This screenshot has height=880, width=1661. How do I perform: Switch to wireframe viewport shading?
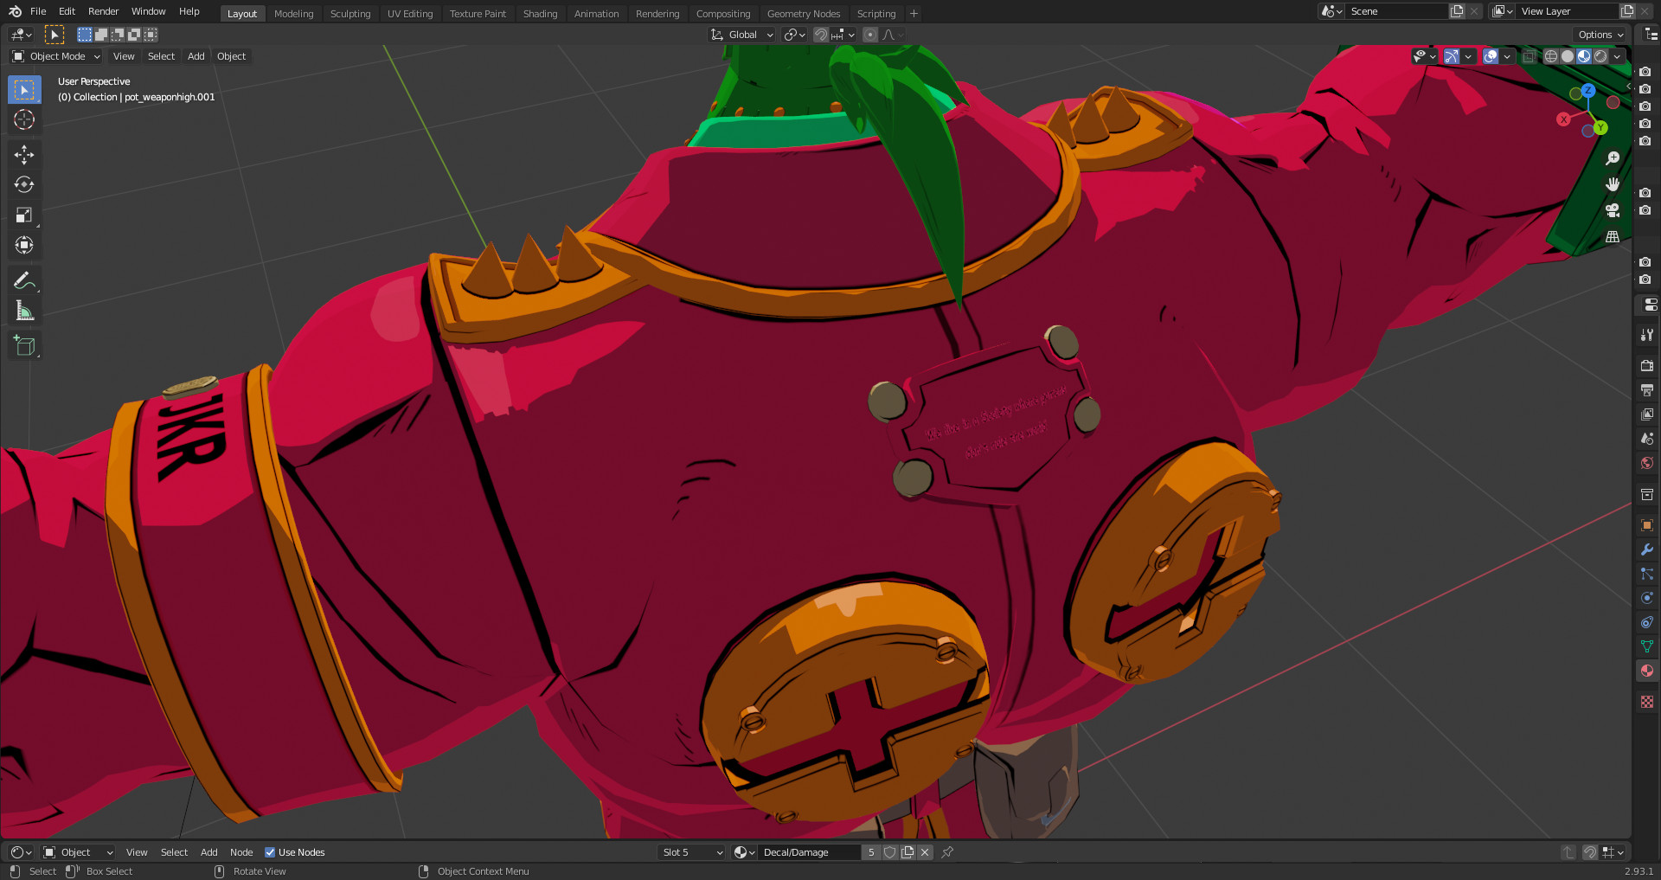[1551, 56]
